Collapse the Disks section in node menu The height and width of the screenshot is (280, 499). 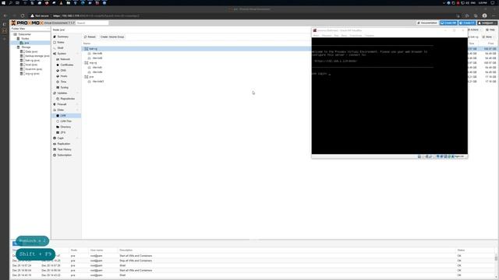click(x=77, y=110)
